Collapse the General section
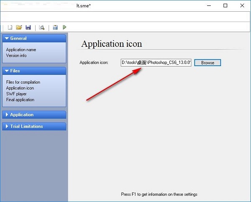Viewport: 251px width, 202px height. tap(34, 38)
